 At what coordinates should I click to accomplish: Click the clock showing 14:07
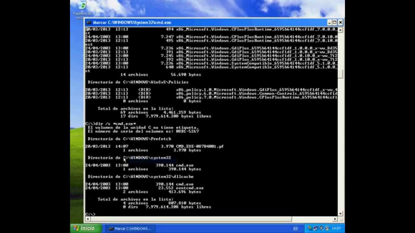point(336,228)
